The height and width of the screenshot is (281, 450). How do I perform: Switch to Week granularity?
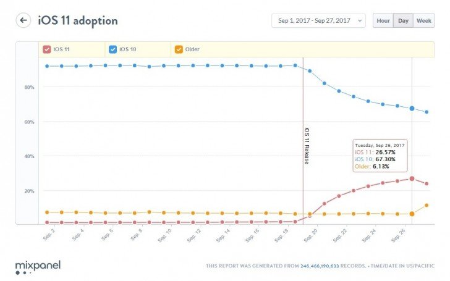(x=424, y=20)
